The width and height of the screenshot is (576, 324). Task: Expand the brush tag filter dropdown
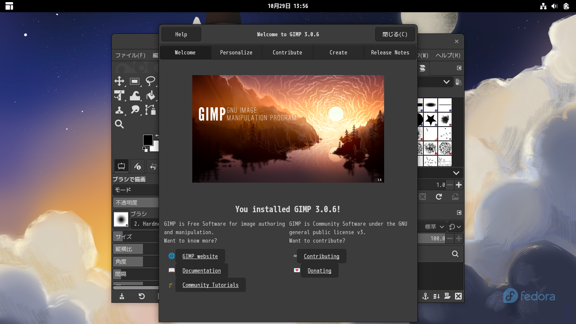(x=446, y=82)
